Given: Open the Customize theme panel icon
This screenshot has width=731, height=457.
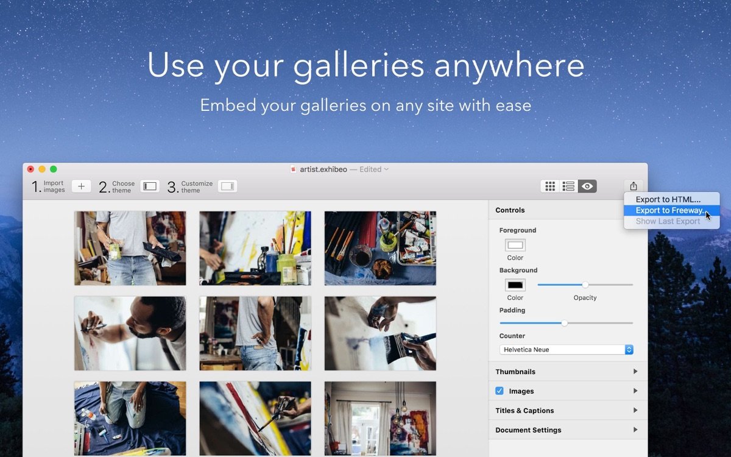Looking at the screenshot, I should [227, 186].
